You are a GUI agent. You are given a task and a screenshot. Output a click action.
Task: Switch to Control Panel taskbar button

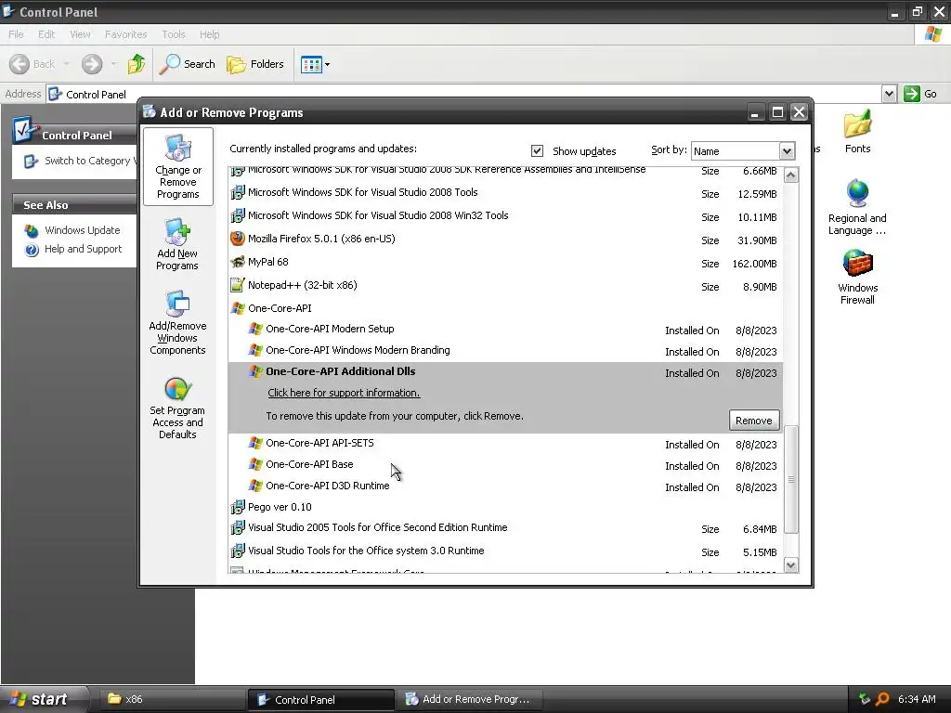pyautogui.click(x=321, y=699)
